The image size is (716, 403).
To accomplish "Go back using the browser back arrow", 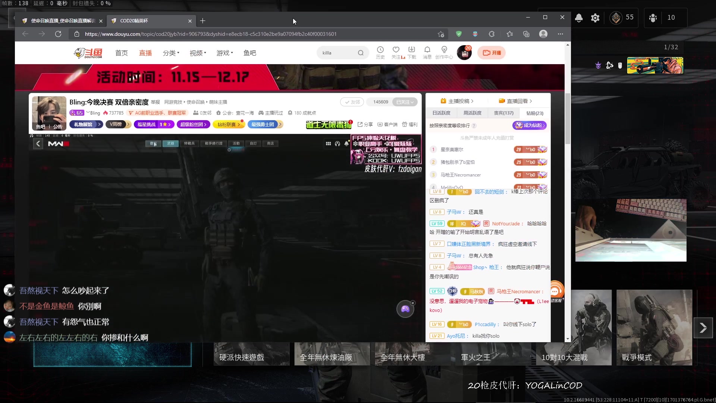I will (25, 34).
